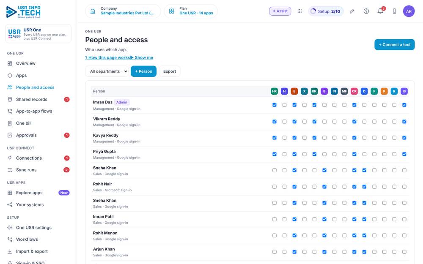Viewport: 423px width, 264px height.
Task: Open How this page works link
Action: [107, 57]
